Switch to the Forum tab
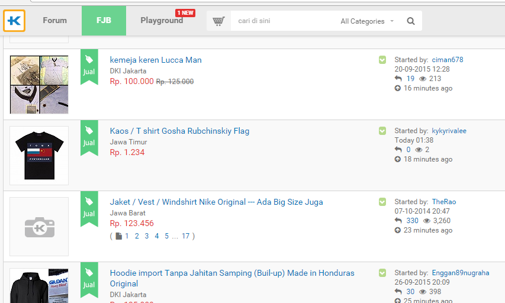The image size is (505, 303). (54, 21)
